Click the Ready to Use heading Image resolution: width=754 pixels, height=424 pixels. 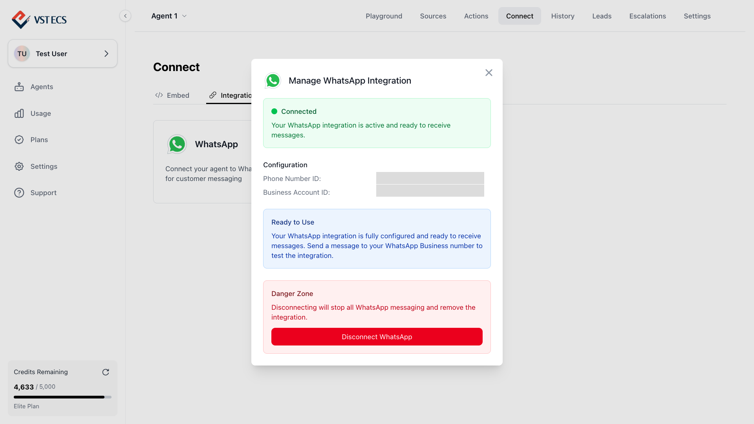(293, 222)
